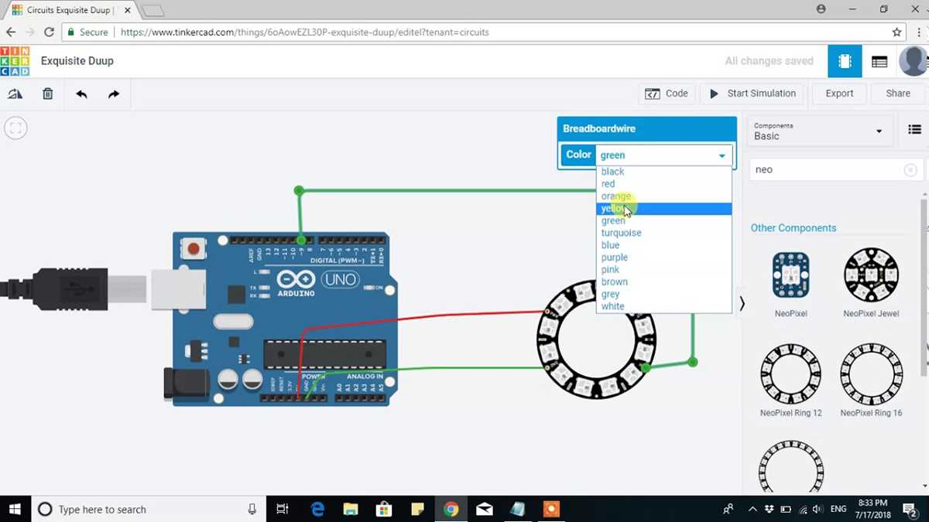Select the NeoPixel Ring 16 component
The width and height of the screenshot is (929, 522).
tap(871, 380)
